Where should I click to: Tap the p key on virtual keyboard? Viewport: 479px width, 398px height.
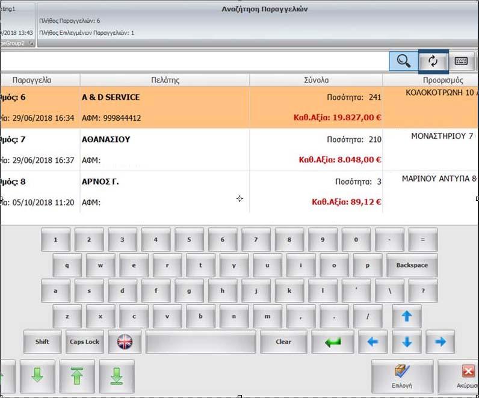[368, 265]
